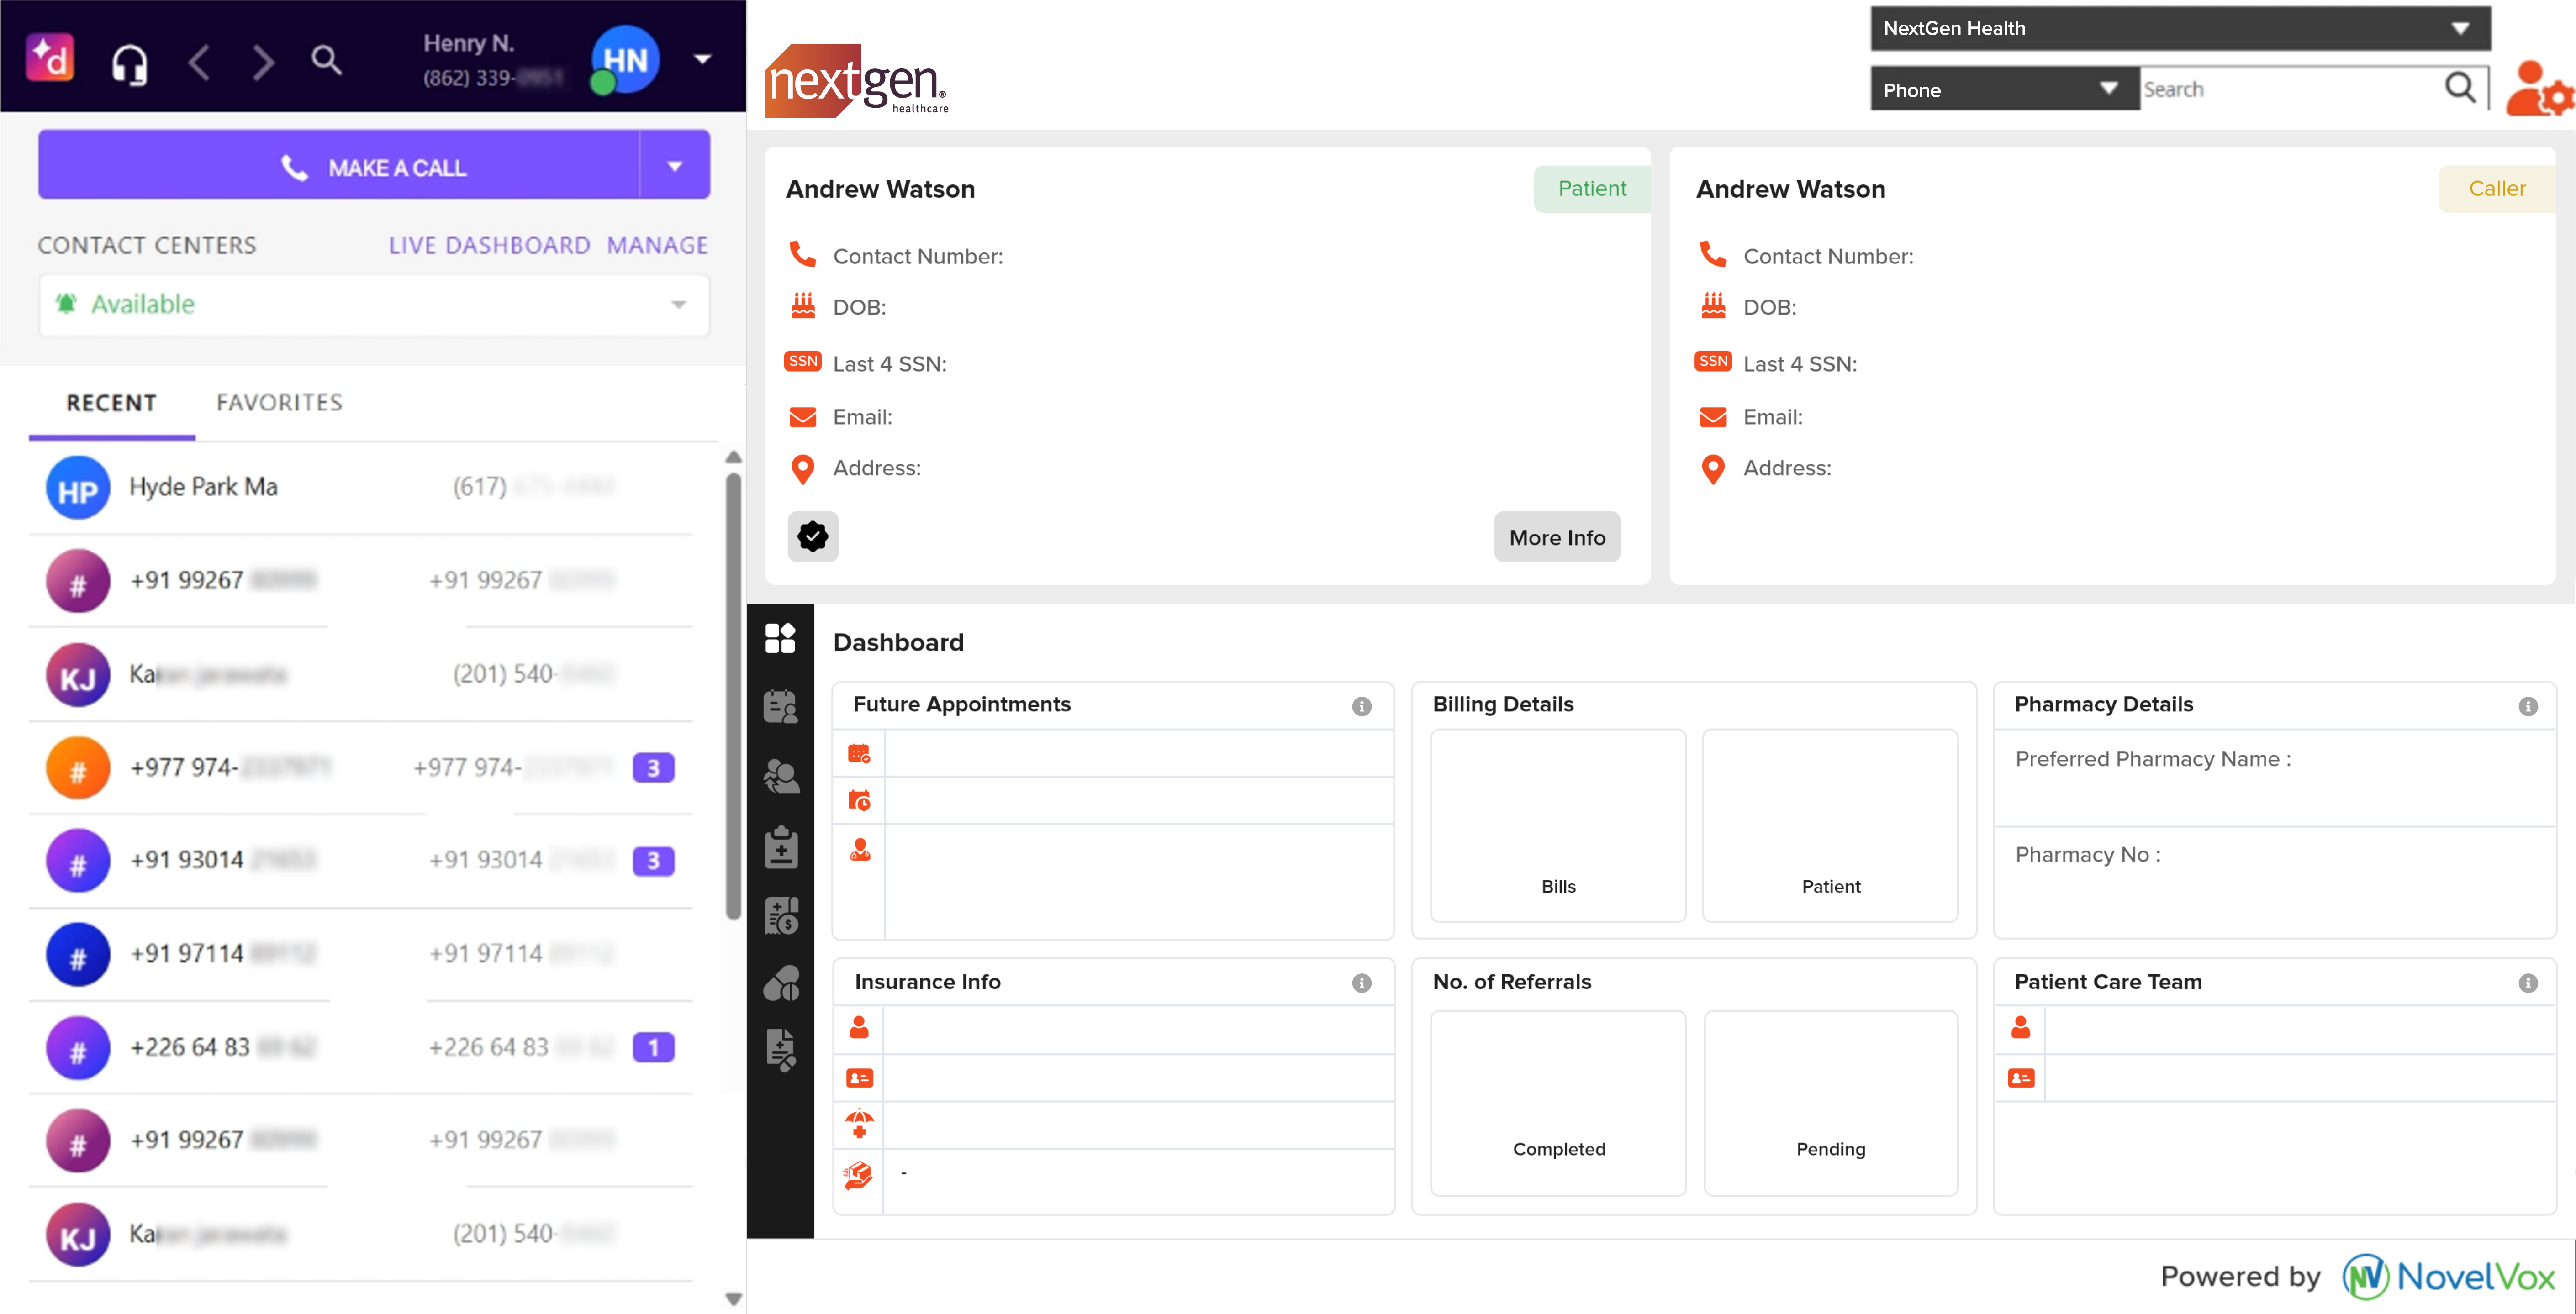Screen dimensions: 2576x1314
Task: Click the Patient tag on Andrew Watson card
Action: click(1592, 188)
